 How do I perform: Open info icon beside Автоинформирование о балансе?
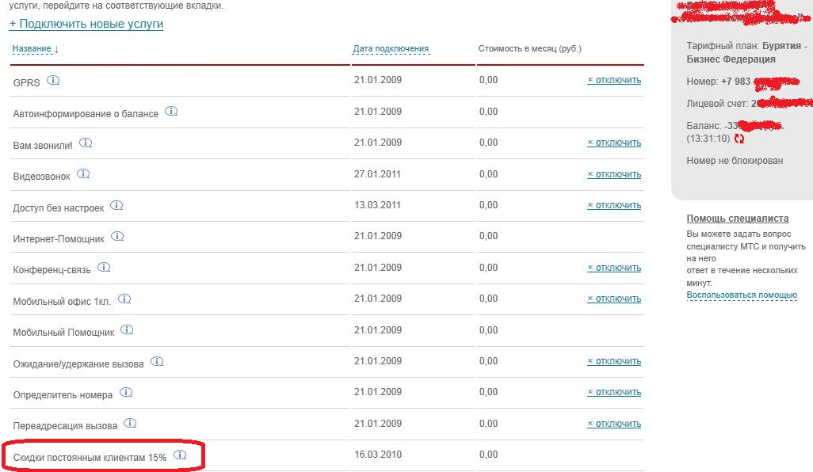(171, 112)
